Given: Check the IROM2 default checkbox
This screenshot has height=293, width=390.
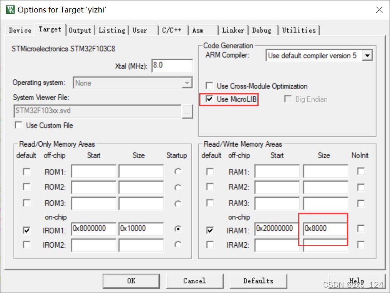Looking at the screenshot, I should click(27, 245).
